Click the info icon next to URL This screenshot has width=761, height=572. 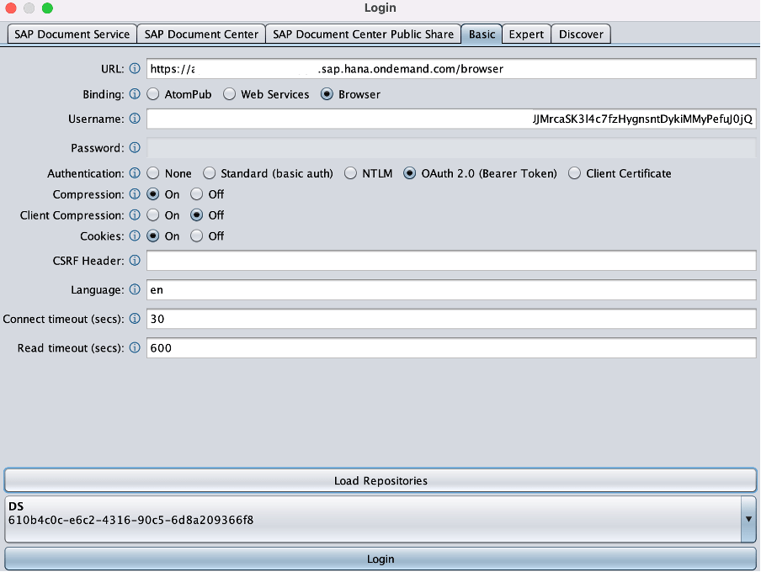coord(135,68)
